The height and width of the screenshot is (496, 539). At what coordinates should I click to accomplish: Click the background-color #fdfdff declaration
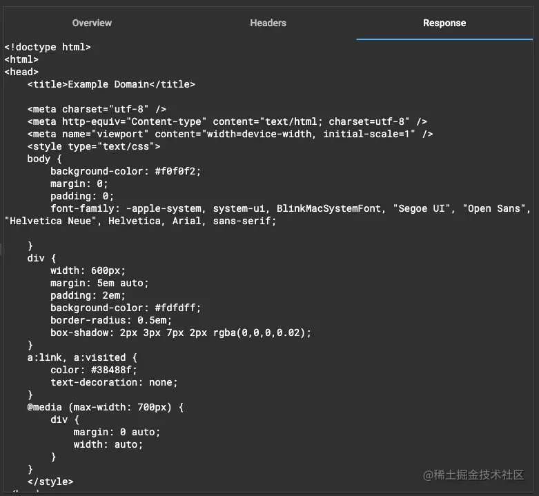pyautogui.click(x=126, y=308)
